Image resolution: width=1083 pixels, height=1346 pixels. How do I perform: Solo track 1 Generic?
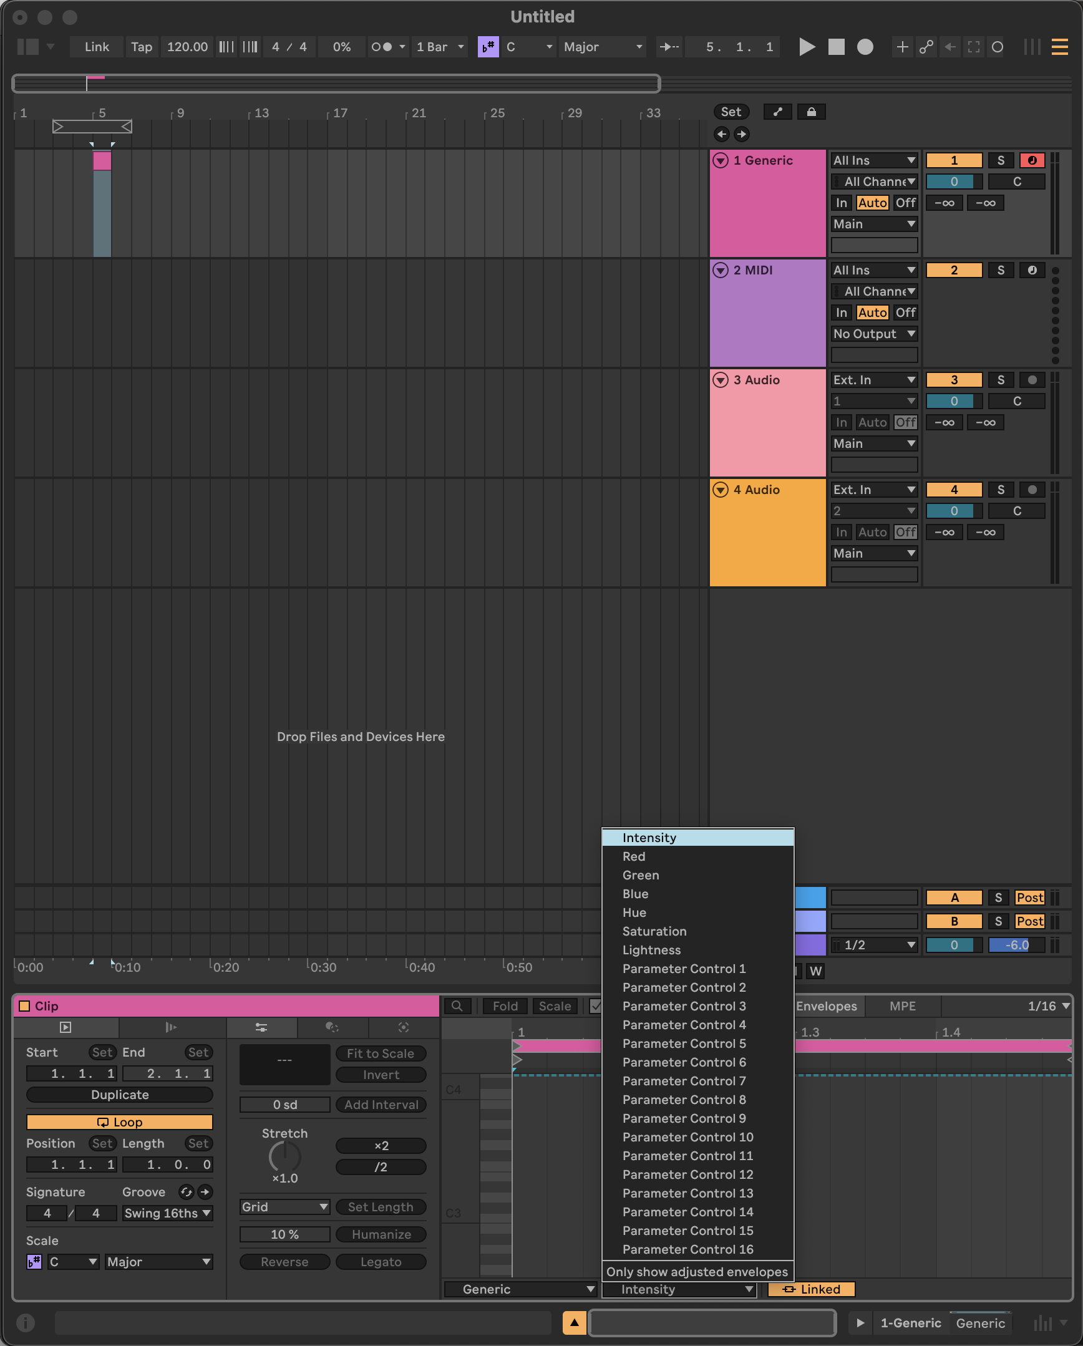[1001, 160]
